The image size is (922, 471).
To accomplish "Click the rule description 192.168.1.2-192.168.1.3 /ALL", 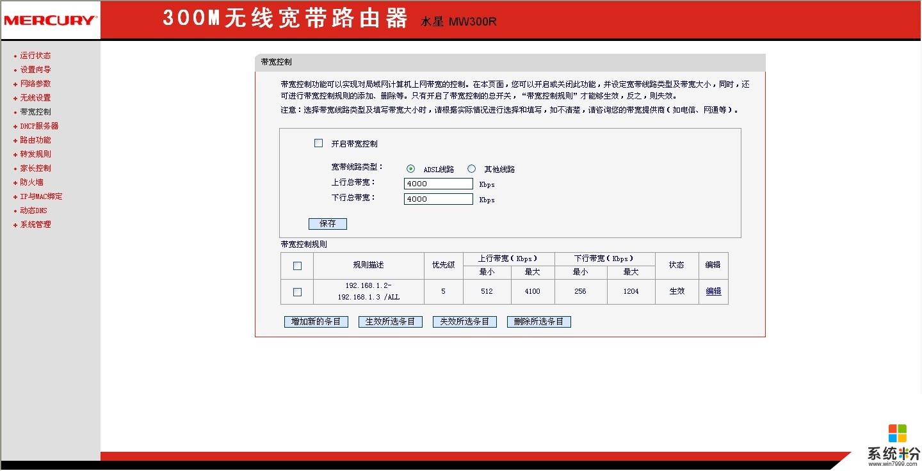I will (369, 291).
